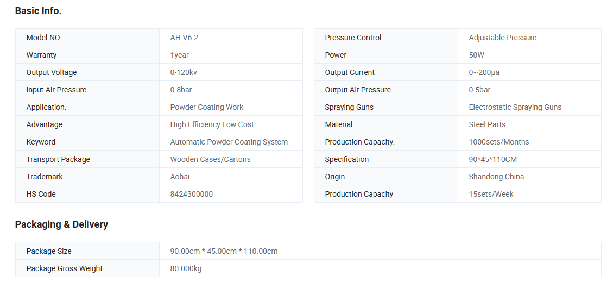607x281 pixels.
Task: Click the 15sets/Week production capacity value
Action: [x=491, y=194]
